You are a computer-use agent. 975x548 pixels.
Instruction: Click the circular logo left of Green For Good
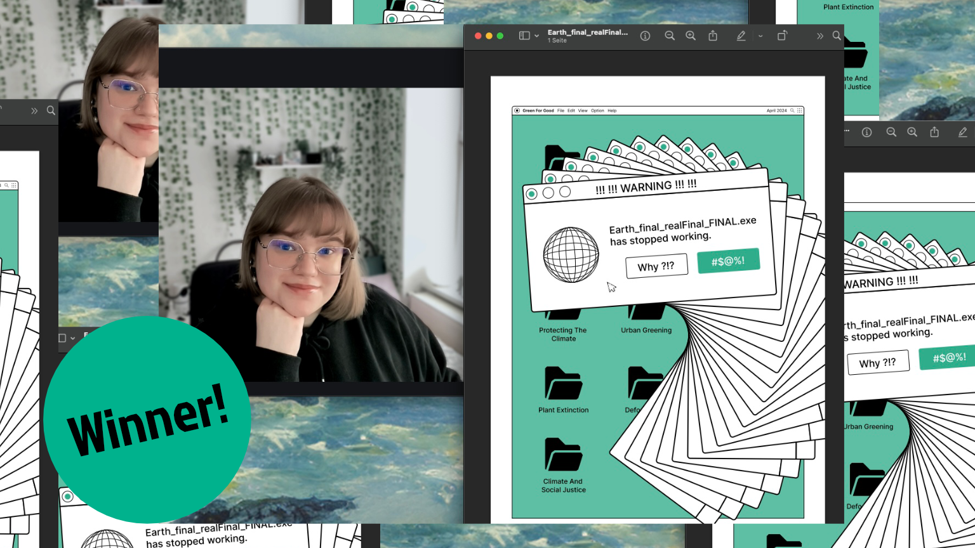point(517,110)
